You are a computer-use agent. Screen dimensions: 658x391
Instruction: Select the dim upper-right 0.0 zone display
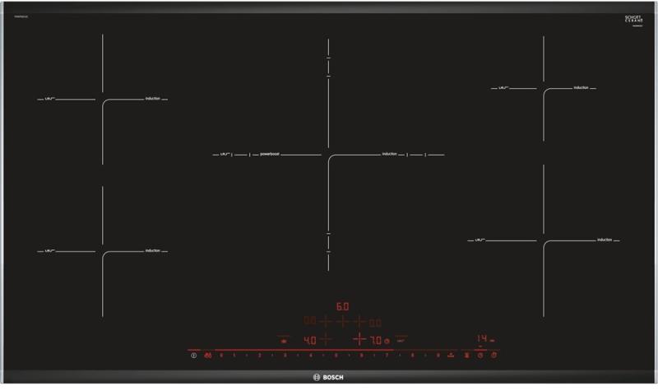[375, 323]
